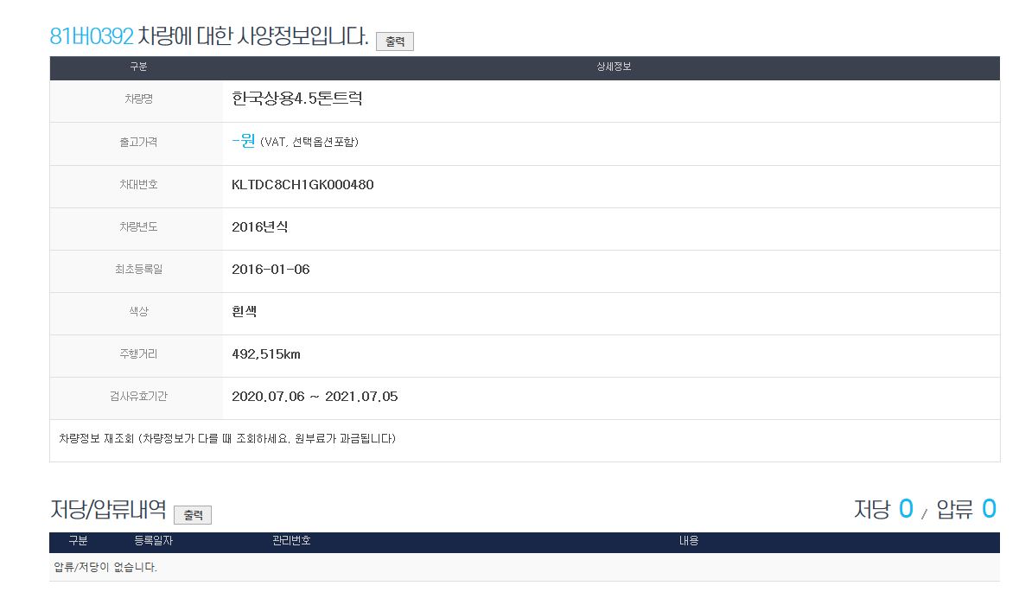The width and height of the screenshot is (1019, 611).
Task: Click the VIN KLTDC8CH1GK000480
Action: (303, 184)
